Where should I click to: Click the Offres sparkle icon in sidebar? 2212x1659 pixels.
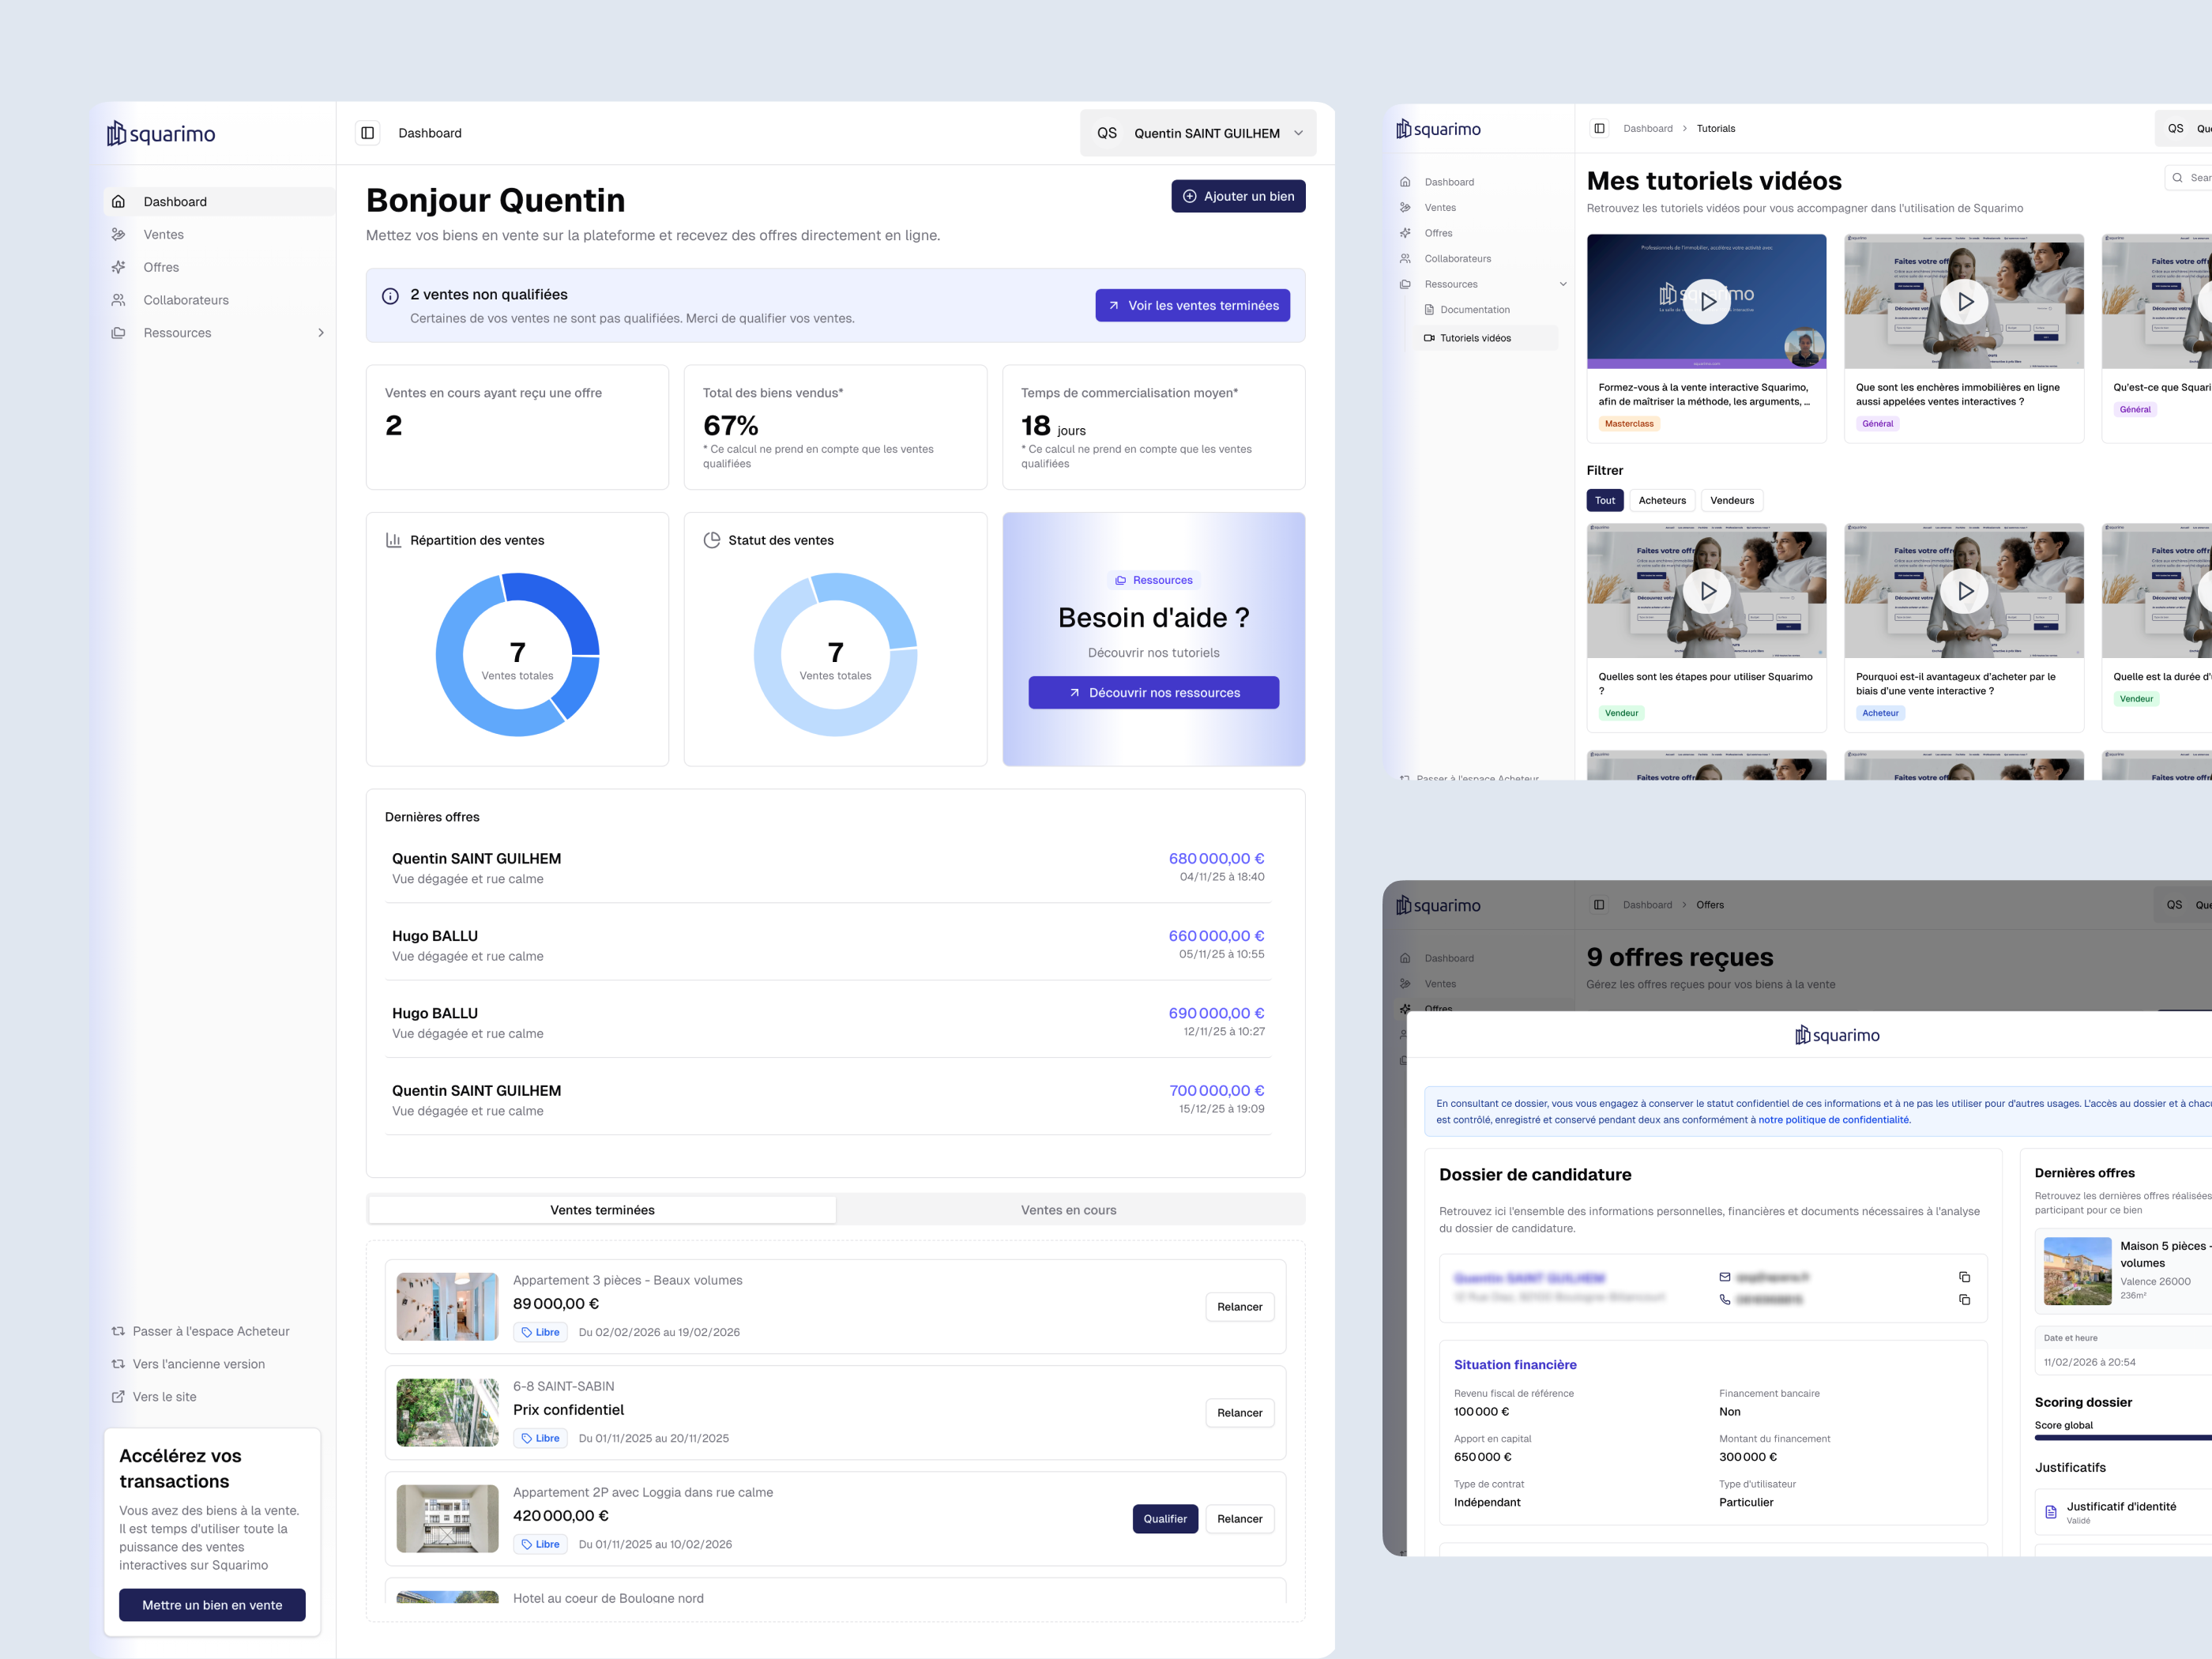point(118,267)
